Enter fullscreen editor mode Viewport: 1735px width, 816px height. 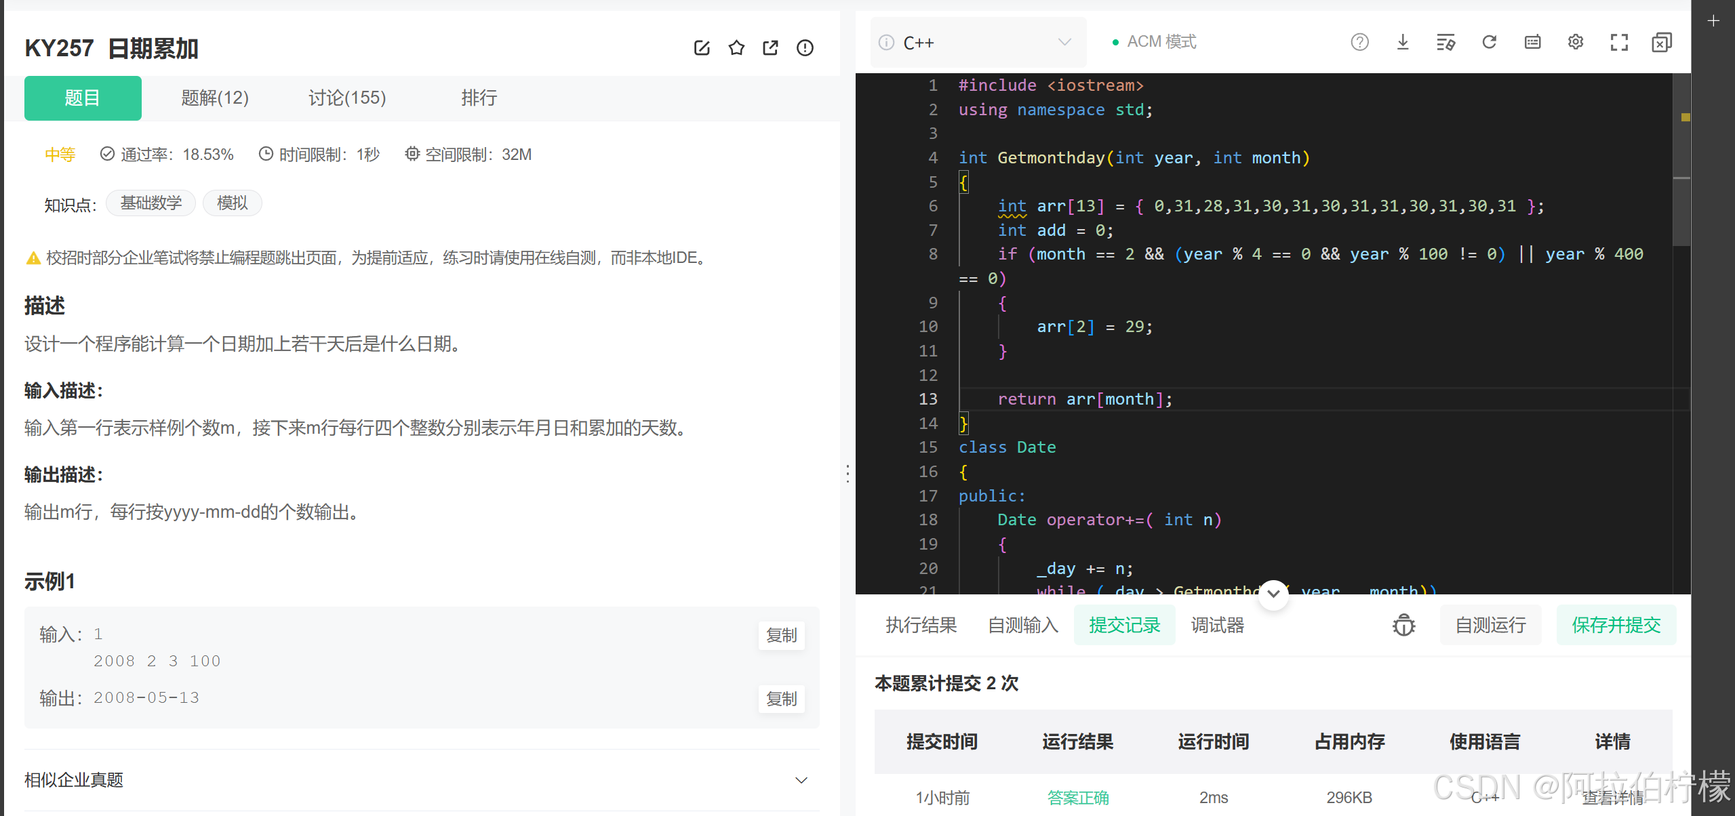click(x=1619, y=43)
